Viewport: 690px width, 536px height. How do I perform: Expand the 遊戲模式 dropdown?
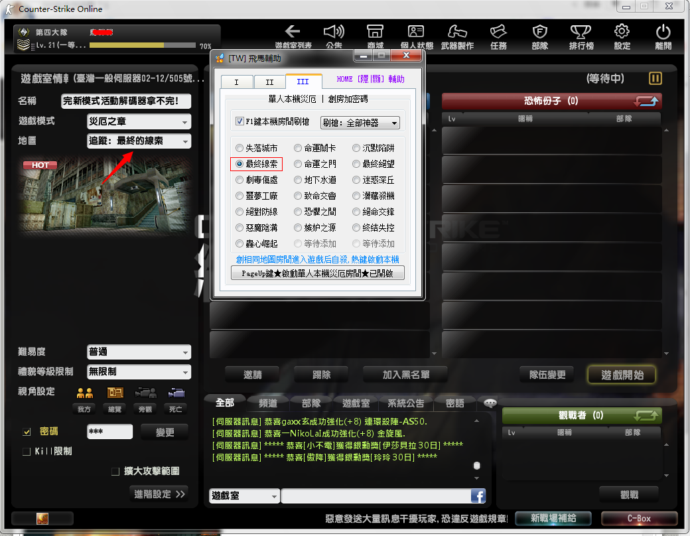pos(139,121)
